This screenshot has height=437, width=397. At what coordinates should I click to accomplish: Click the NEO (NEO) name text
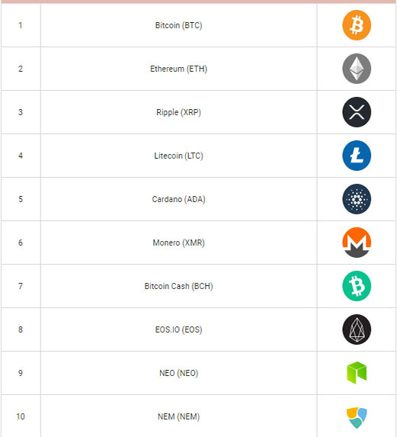[178, 373]
